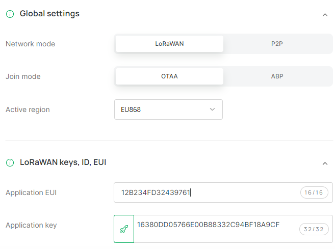The height and width of the screenshot is (249, 335).
Task: Click the info icon beside LoRaWAN keys, ID, EUI
Action: click(x=10, y=162)
